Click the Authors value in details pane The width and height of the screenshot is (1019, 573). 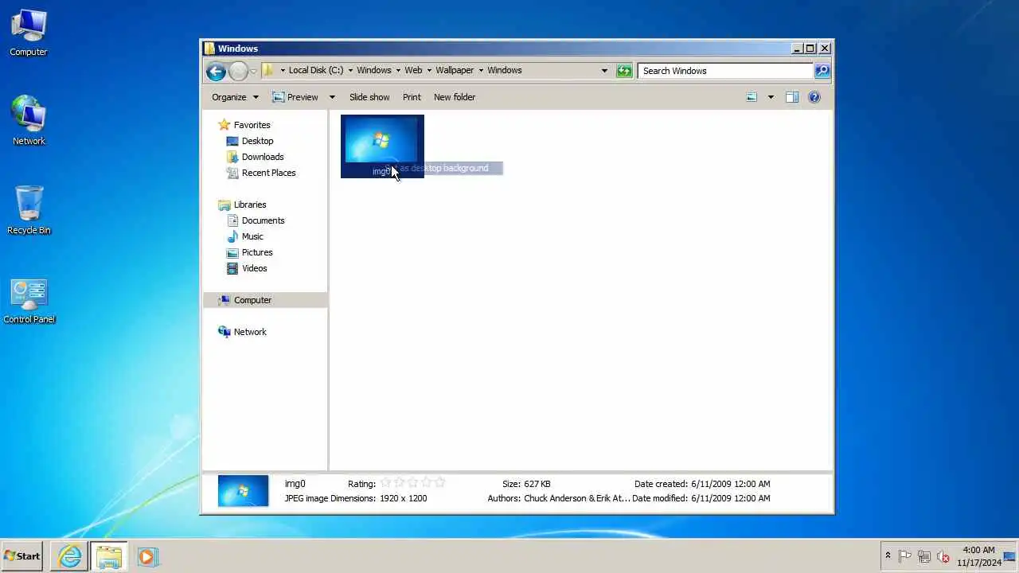click(577, 498)
